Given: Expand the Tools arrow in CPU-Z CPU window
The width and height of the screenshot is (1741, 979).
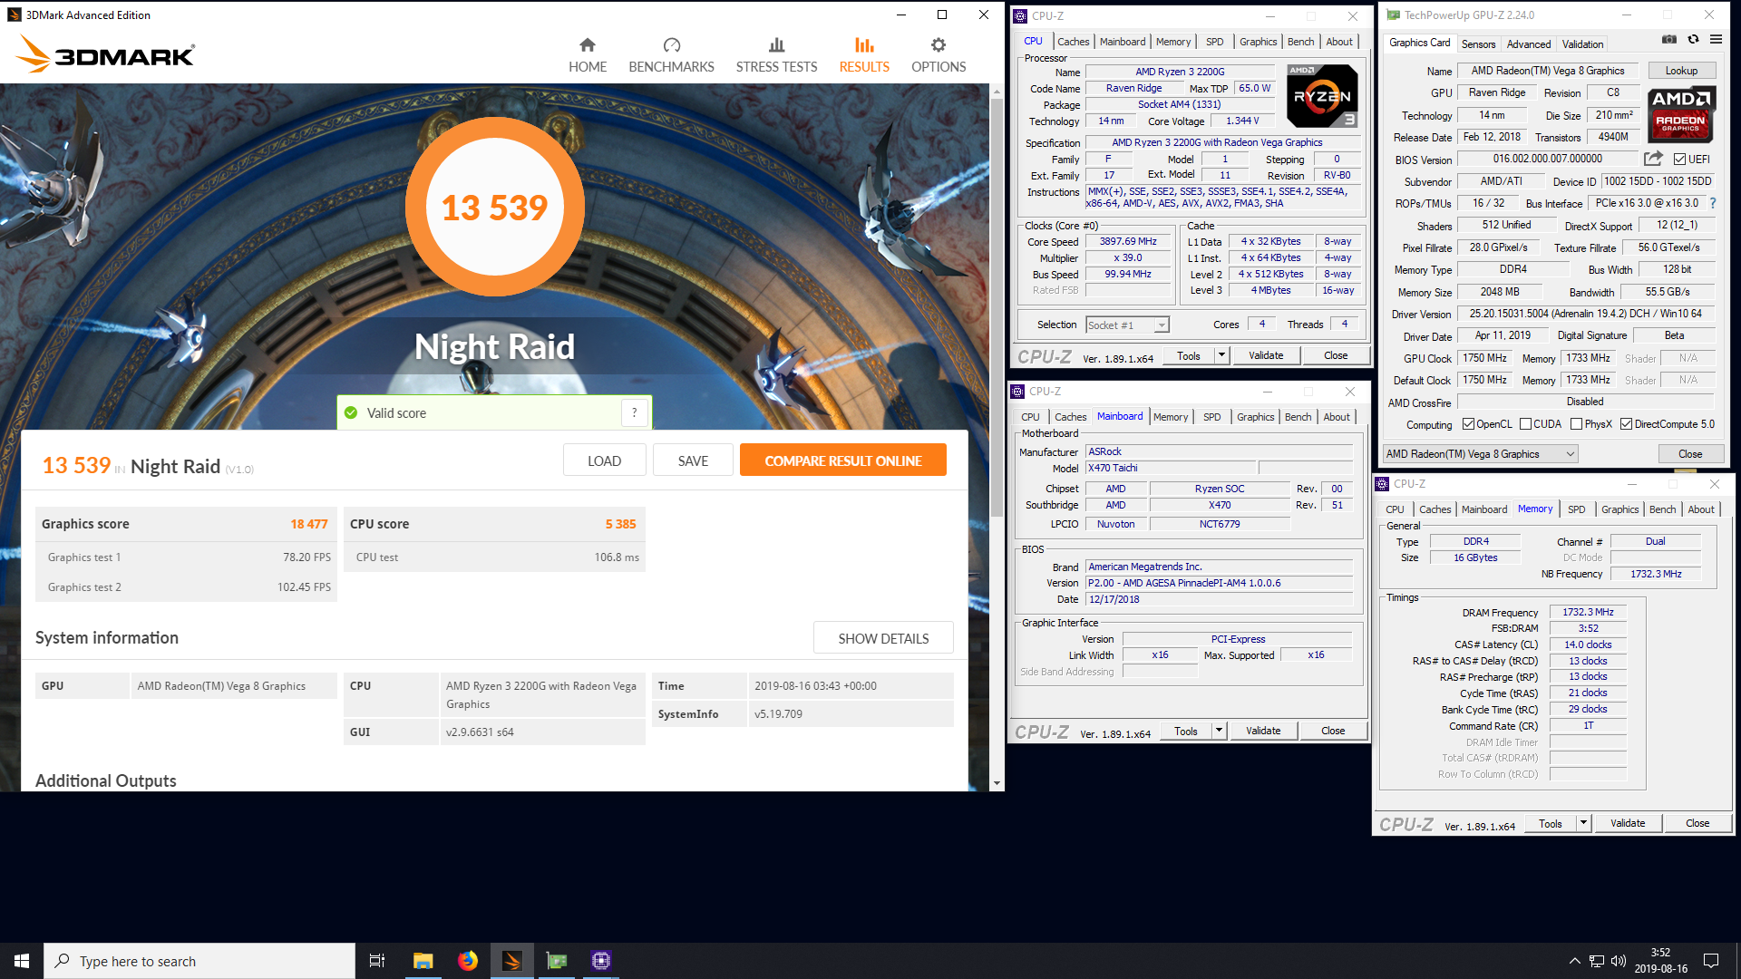Looking at the screenshot, I should click(x=1221, y=355).
